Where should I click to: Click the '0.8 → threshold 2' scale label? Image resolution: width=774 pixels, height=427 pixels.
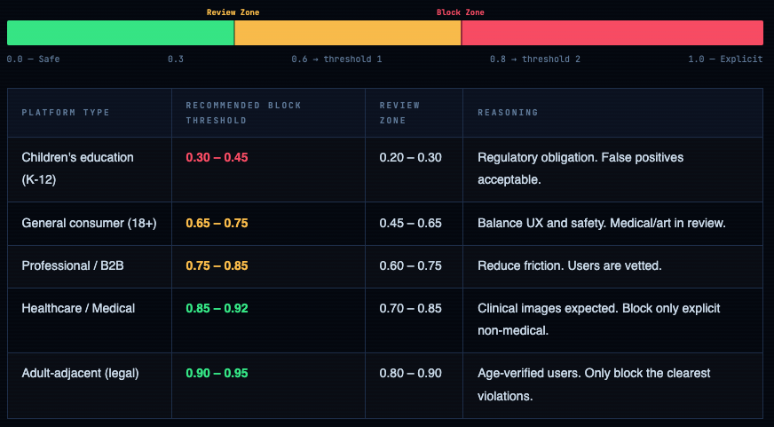pos(535,59)
